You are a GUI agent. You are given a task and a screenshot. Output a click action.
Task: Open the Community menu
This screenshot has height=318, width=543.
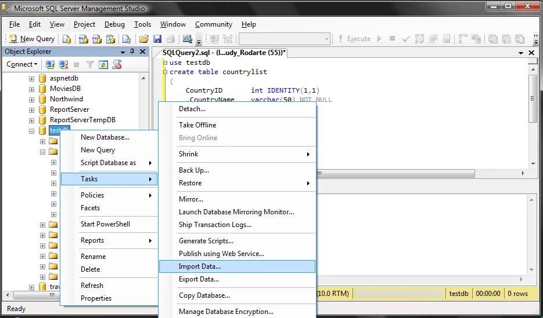(213, 24)
